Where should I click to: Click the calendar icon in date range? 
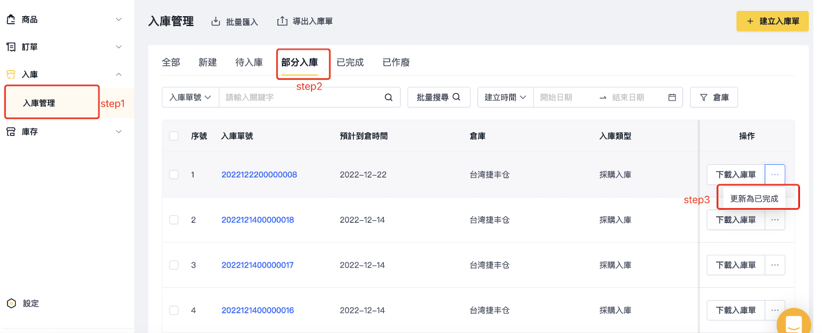coord(672,98)
